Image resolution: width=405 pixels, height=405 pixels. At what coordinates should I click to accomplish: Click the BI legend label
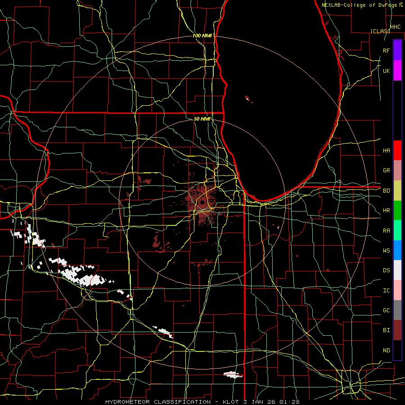[x=386, y=330]
